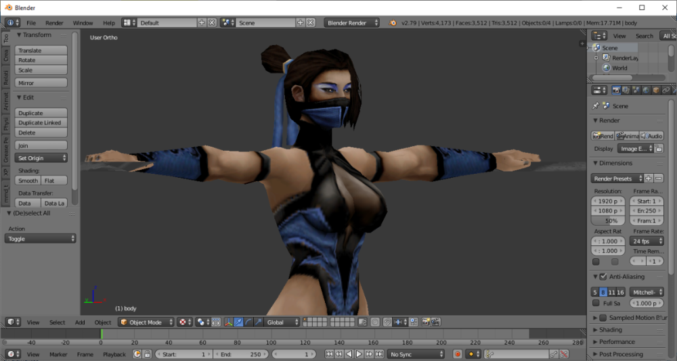Jump to first frame of timeline
This screenshot has width=677, height=361.
pos(329,354)
